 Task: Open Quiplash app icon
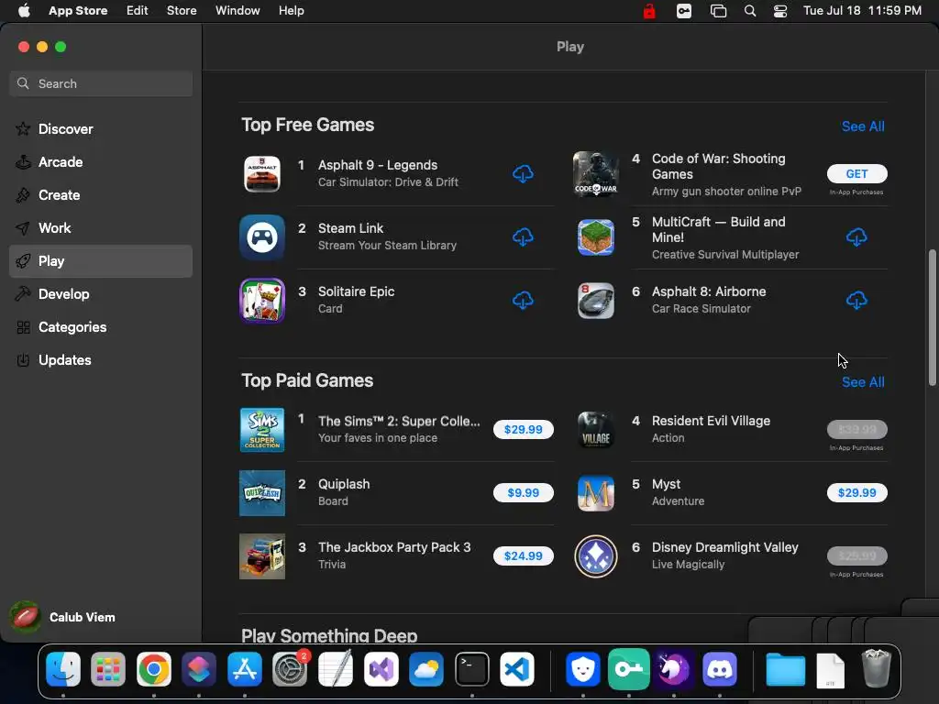[x=262, y=492]
